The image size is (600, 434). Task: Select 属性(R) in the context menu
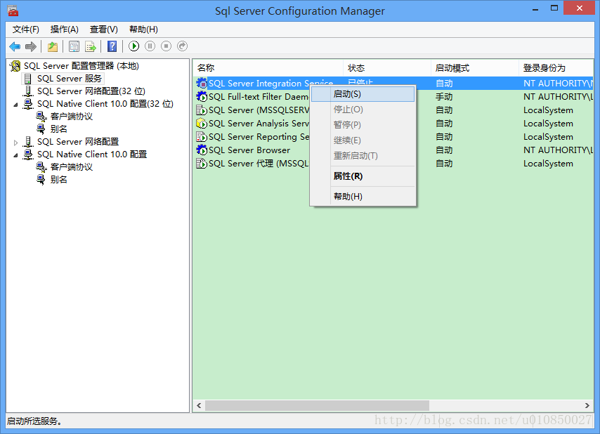tap(348, 176)
